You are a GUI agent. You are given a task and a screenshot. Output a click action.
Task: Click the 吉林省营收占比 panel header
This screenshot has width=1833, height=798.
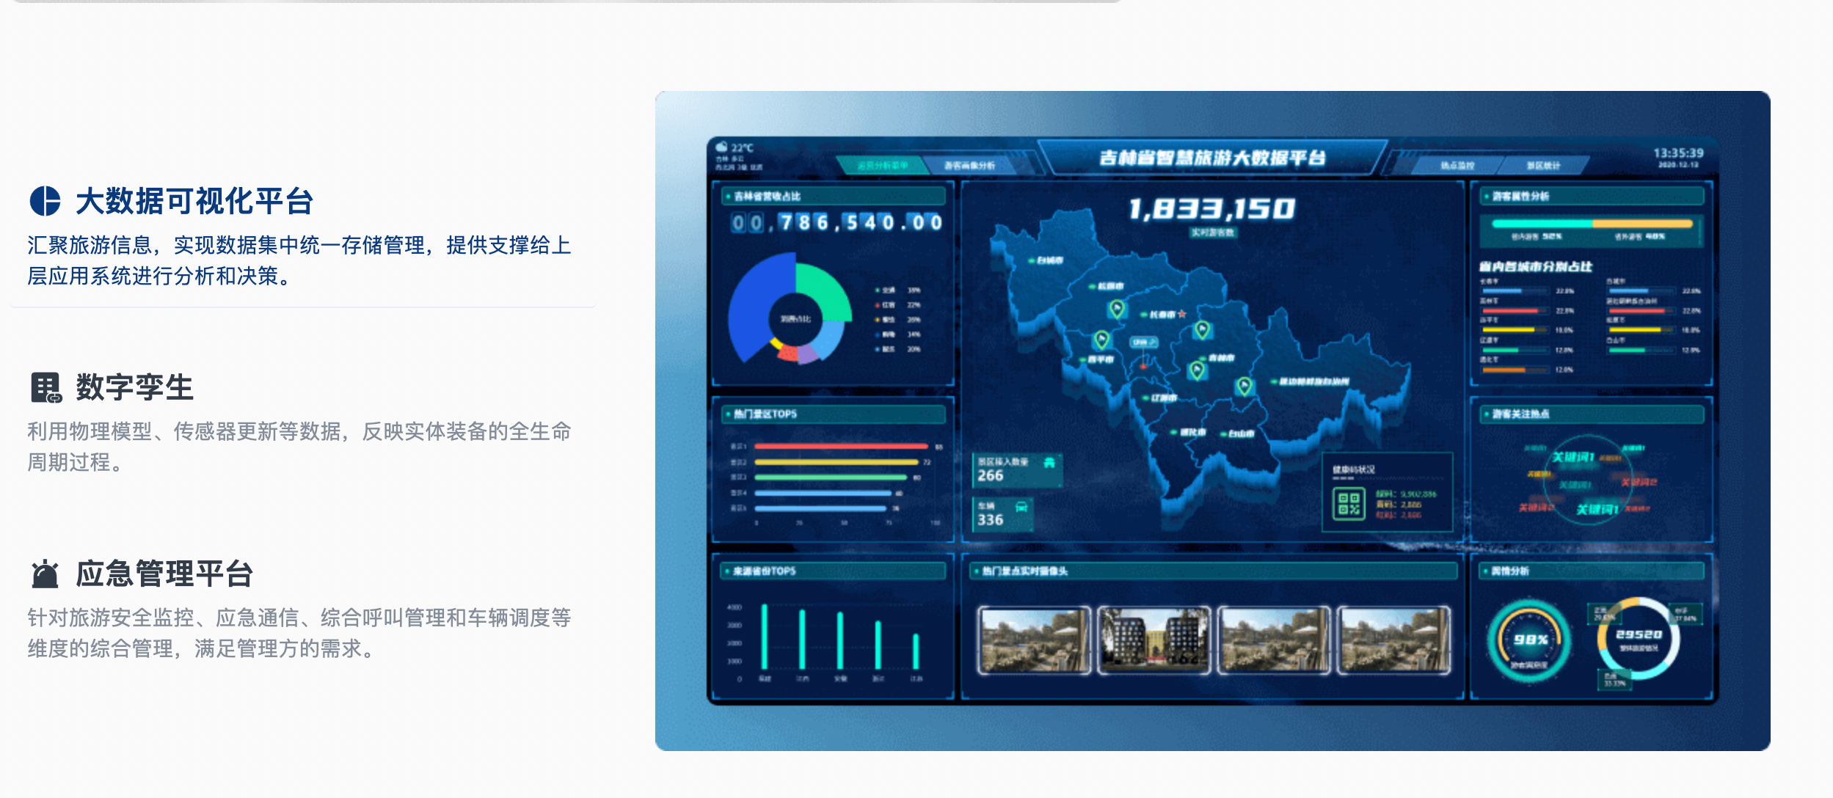click(x=834, y=196)
